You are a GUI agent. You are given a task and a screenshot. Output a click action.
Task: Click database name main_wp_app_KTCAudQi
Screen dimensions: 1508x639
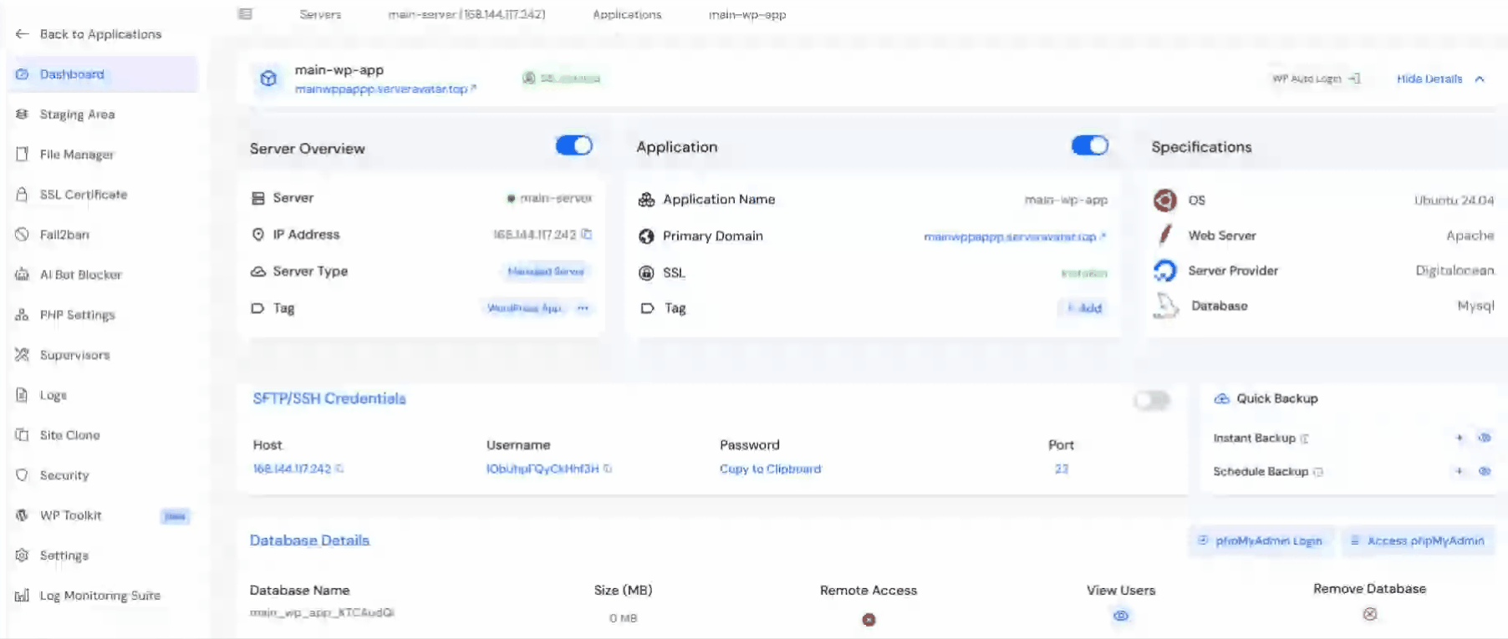pyautogui.click(x=322, y=613)
